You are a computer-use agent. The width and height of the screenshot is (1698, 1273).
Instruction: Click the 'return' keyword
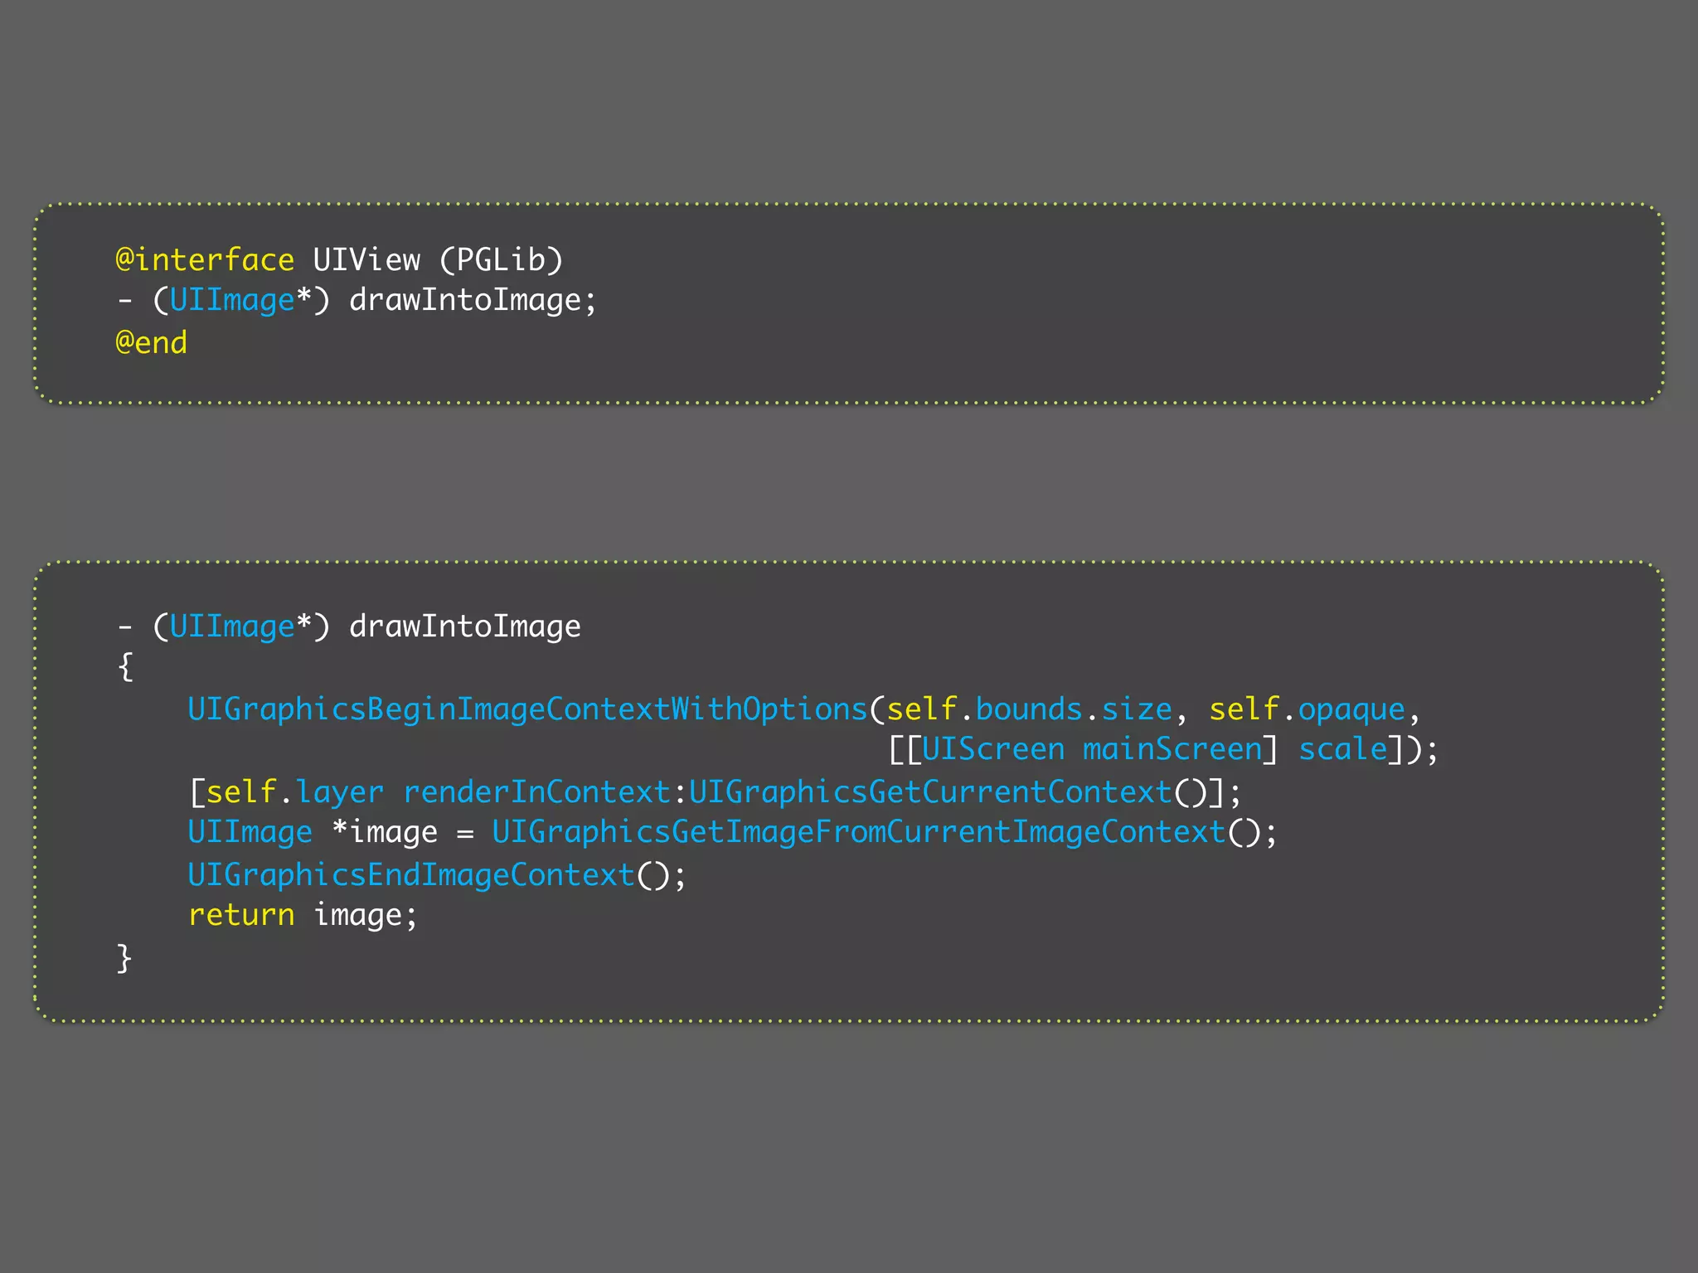[x=241, y=916]
